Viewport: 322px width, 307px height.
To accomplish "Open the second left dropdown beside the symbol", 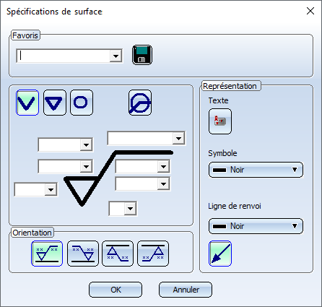I will 86,166.
